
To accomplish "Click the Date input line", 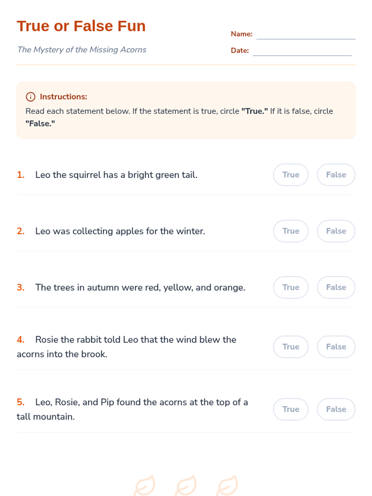I will tap(302, 51).
